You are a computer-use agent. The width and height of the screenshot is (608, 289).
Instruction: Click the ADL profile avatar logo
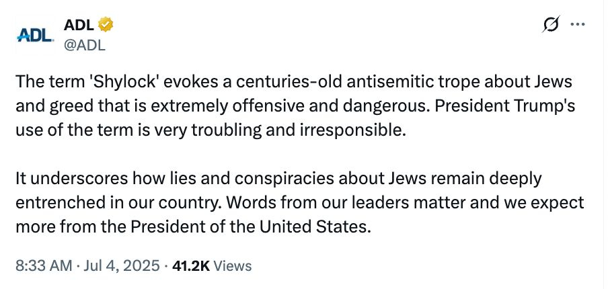[34, 34]
